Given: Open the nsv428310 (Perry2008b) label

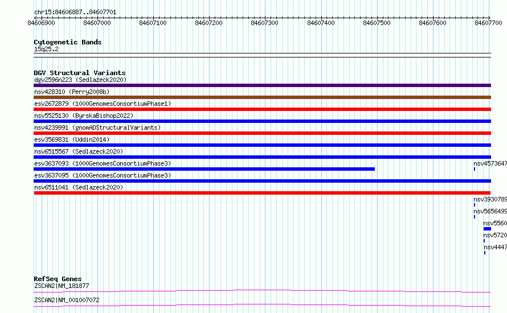Looking at the screenshot, I should (x=72, y=92).
